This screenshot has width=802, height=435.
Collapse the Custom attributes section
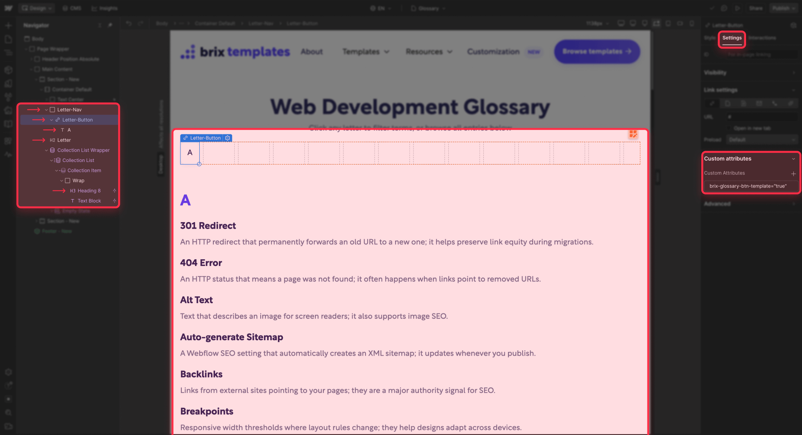click(793, 159)
